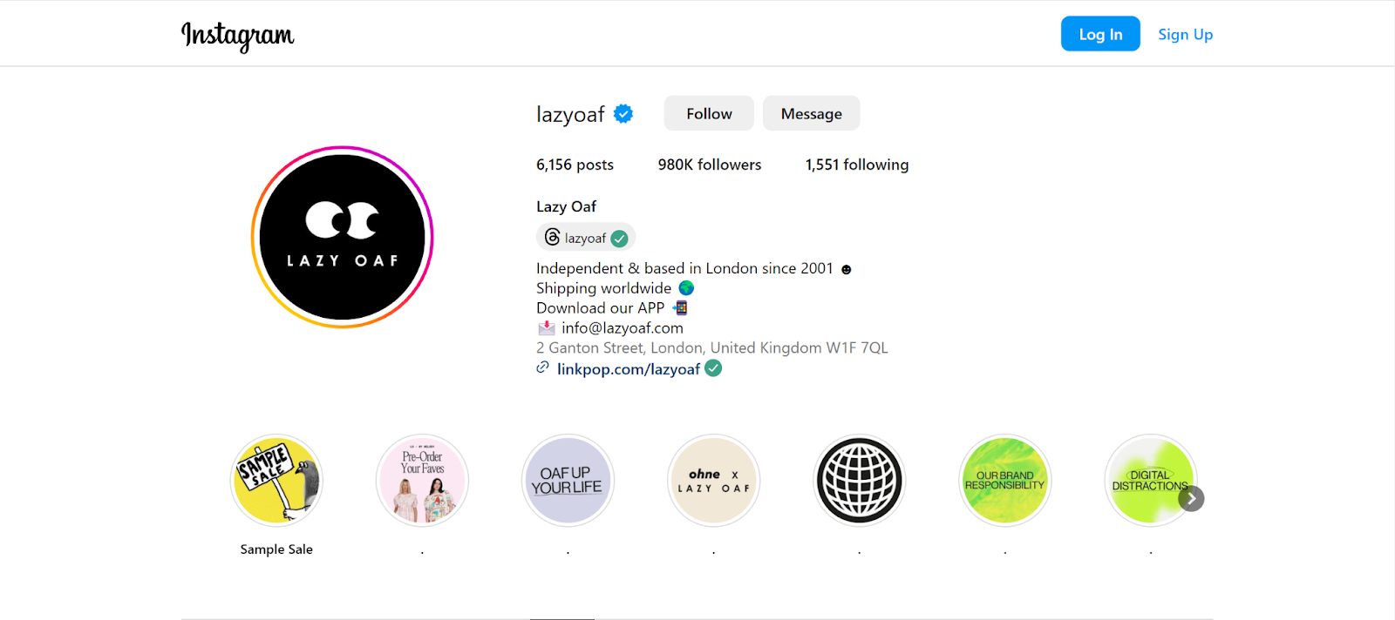Open the Pre-Order Your Faves highlight
Image resolution: width=1395 pixels, height=620 pixels.
(422, 481)
